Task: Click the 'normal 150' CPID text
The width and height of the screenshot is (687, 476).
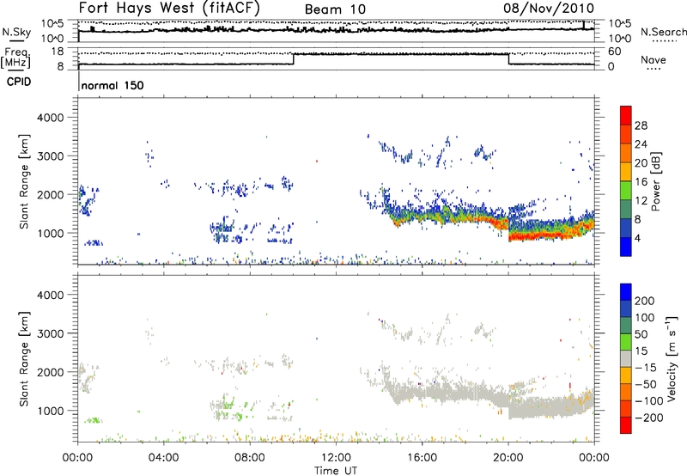Action: [112, 85]
